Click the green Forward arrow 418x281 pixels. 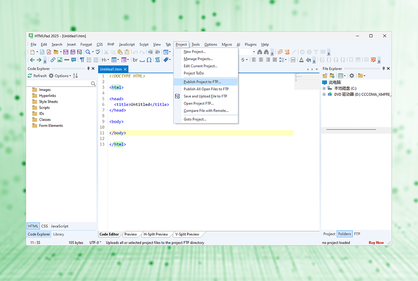click(x=39, y=60)
